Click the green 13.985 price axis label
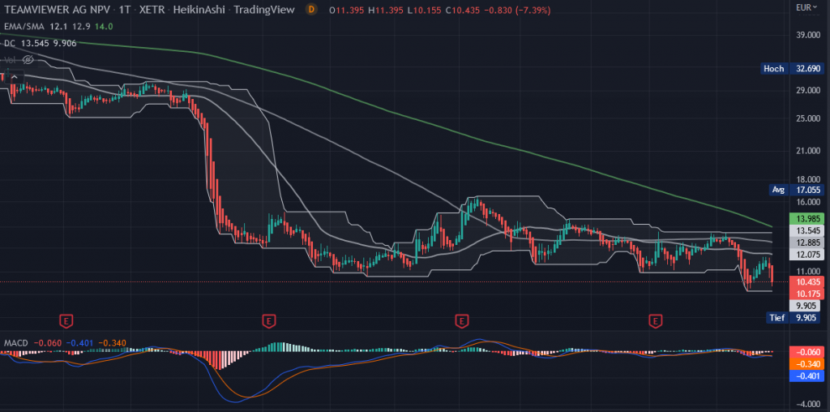The image size is (830, 412). pyautogui.click(x=807, y=219)
